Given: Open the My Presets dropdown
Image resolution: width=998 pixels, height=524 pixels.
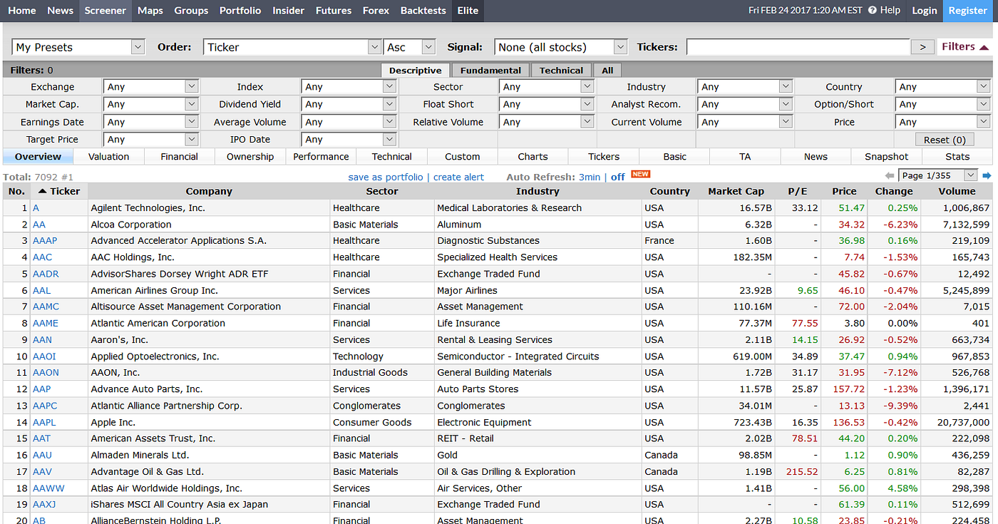Looking at the screenshot, I should [78, 47].
